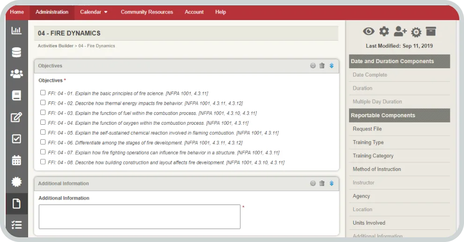Check objective FFI: 04 - 01 checkbox

pos(43,93)
